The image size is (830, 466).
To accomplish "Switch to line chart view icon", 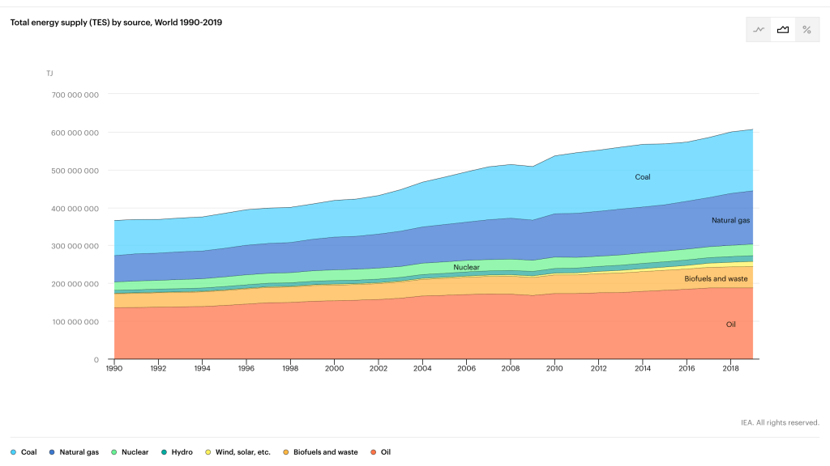I will point(759,29).
